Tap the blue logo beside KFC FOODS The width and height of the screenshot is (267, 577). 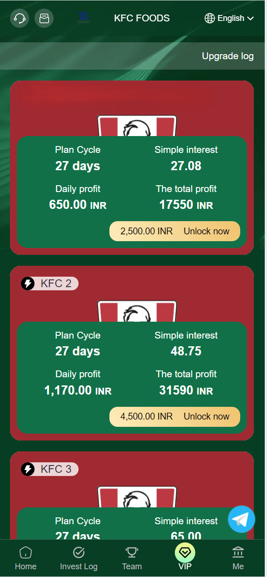pos(84,17)
